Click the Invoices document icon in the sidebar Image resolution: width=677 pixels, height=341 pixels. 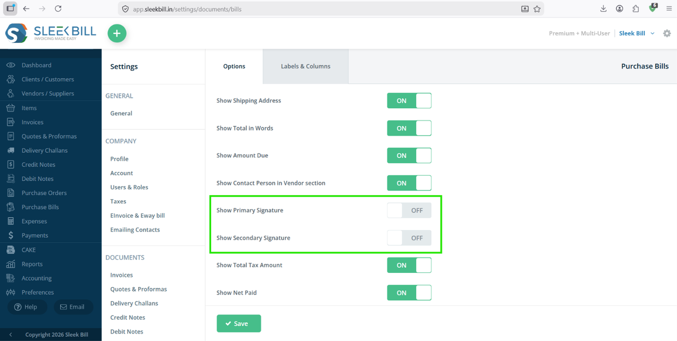pos(11,122)
